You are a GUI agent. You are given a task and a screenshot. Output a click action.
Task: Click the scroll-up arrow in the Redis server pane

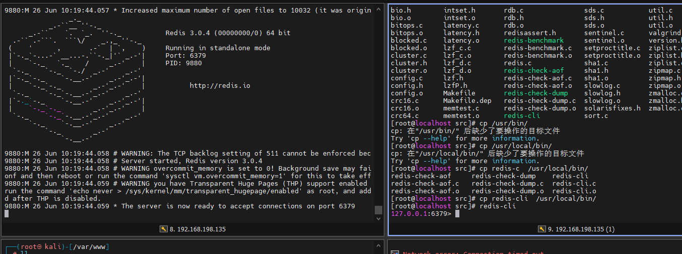coord(379,9)
